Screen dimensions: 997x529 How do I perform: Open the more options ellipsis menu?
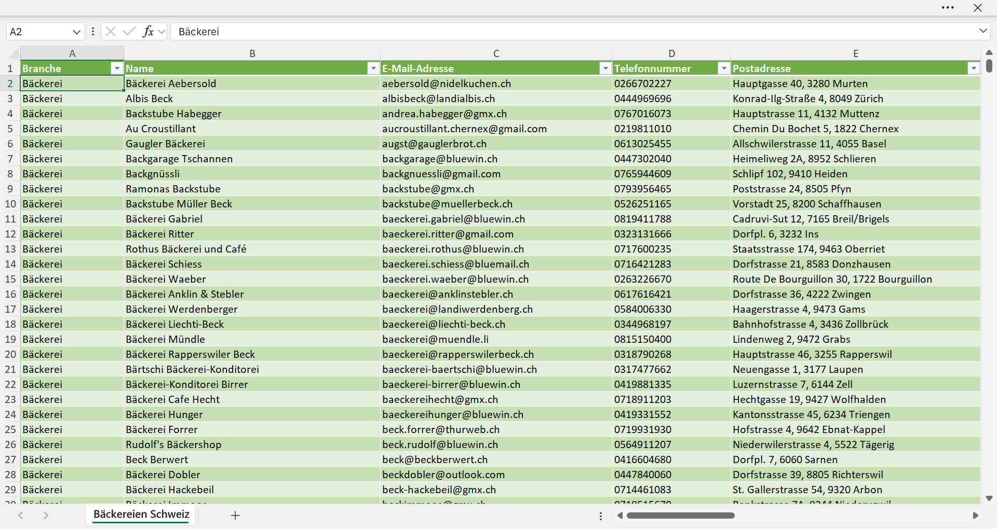pos(948,8)
